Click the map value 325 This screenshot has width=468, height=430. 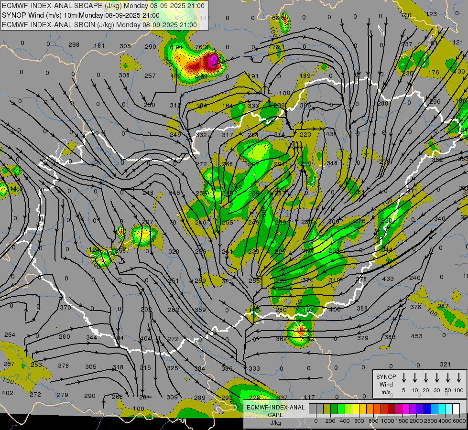(x=172, y=368)
